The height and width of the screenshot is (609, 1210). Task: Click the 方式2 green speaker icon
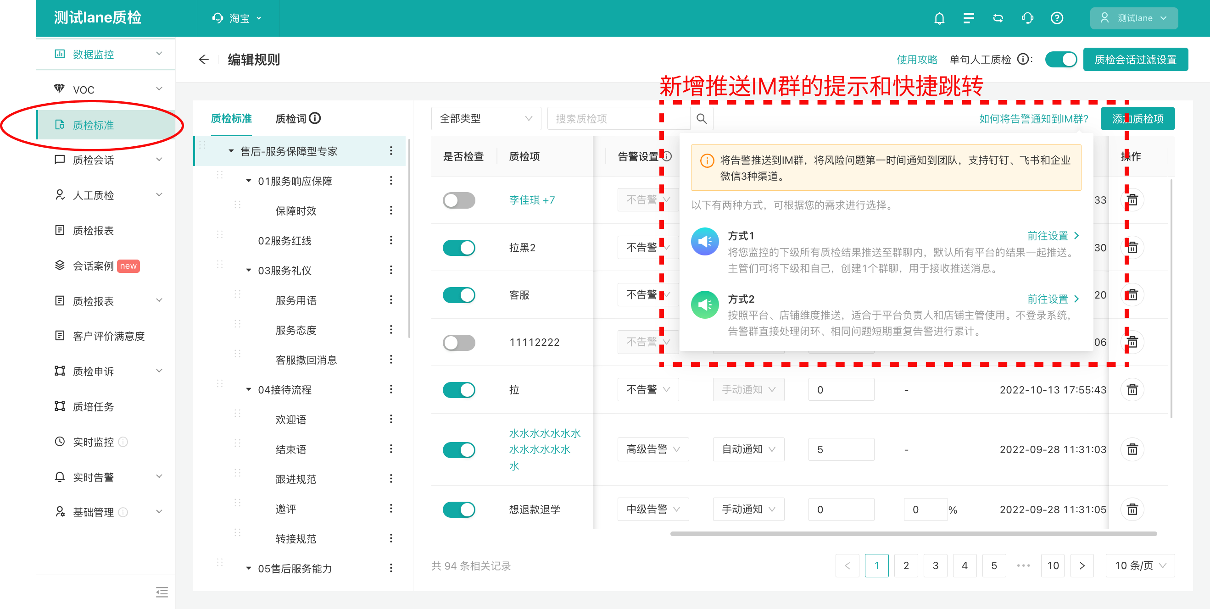[x=705, y=305]
